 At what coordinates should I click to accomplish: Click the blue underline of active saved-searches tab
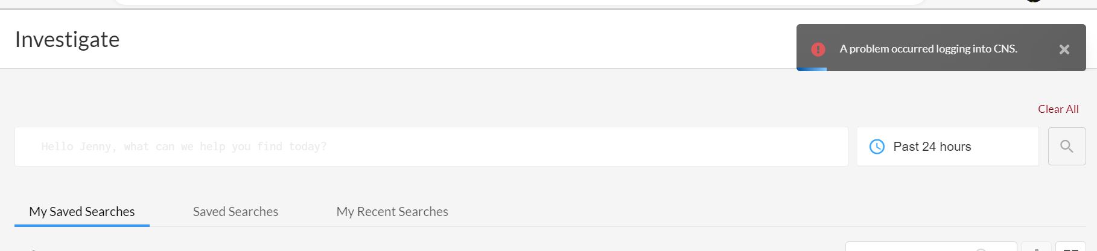click(x=82, y=226)
